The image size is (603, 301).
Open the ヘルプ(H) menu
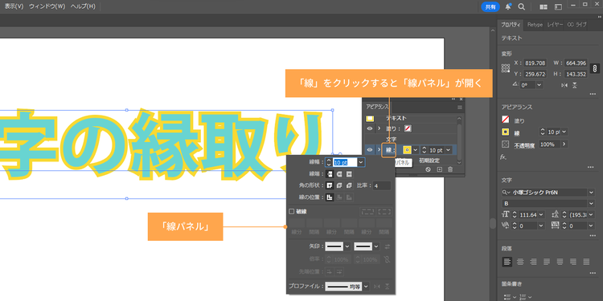click(x=83, y=6)
